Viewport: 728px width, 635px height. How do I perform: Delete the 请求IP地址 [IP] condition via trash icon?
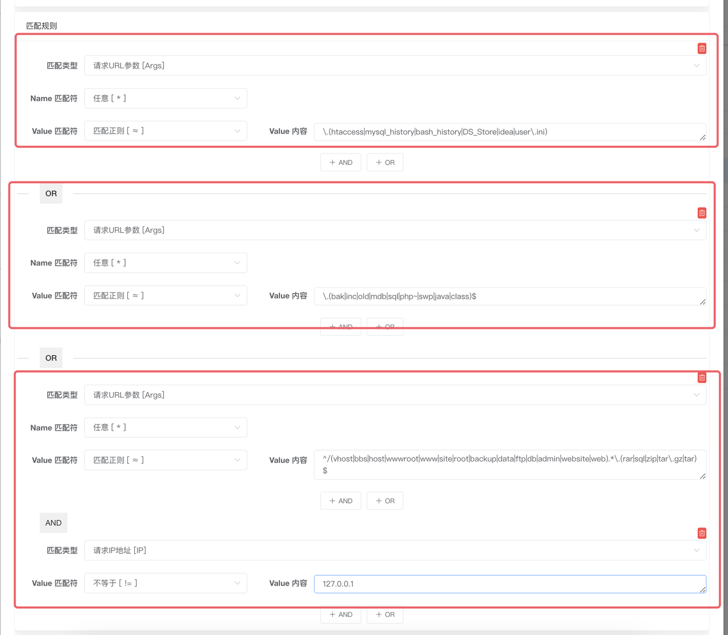[702, 533]
